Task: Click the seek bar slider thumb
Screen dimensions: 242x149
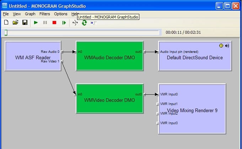Action: click(6, 33)
